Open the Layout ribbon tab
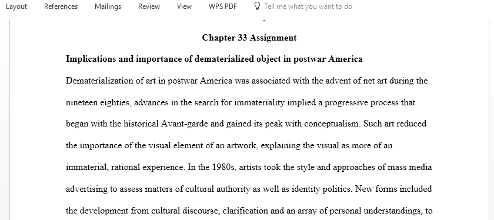Image resolution: width=494 pixels, height=220 pixels. coord(16,6)
